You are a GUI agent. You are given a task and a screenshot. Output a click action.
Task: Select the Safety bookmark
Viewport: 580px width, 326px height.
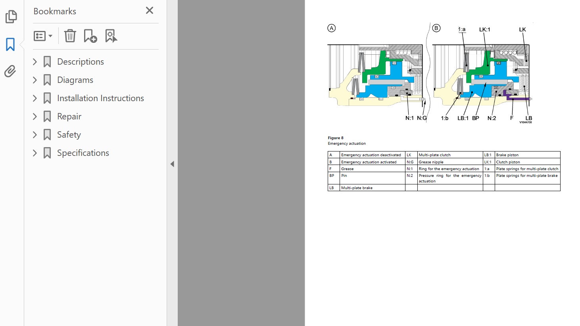coord(69,135)
